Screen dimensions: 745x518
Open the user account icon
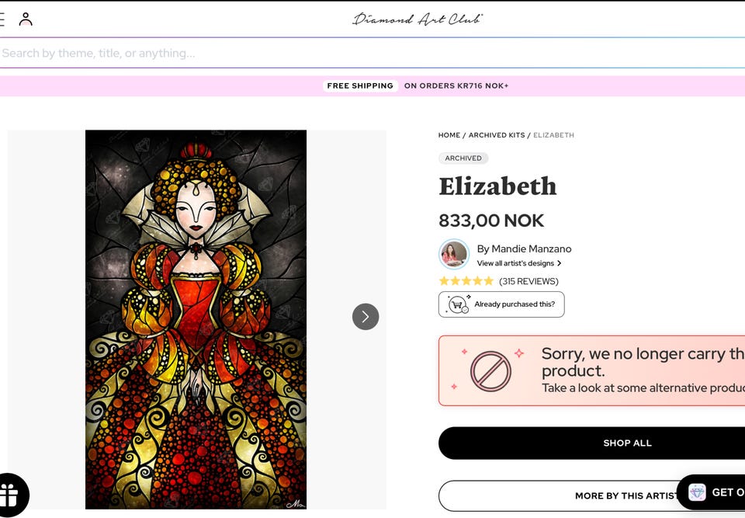click(x=26, y=19)
